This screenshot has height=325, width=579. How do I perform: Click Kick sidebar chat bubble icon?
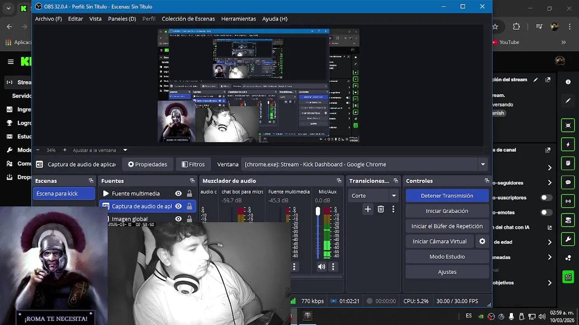click(568, 182)
